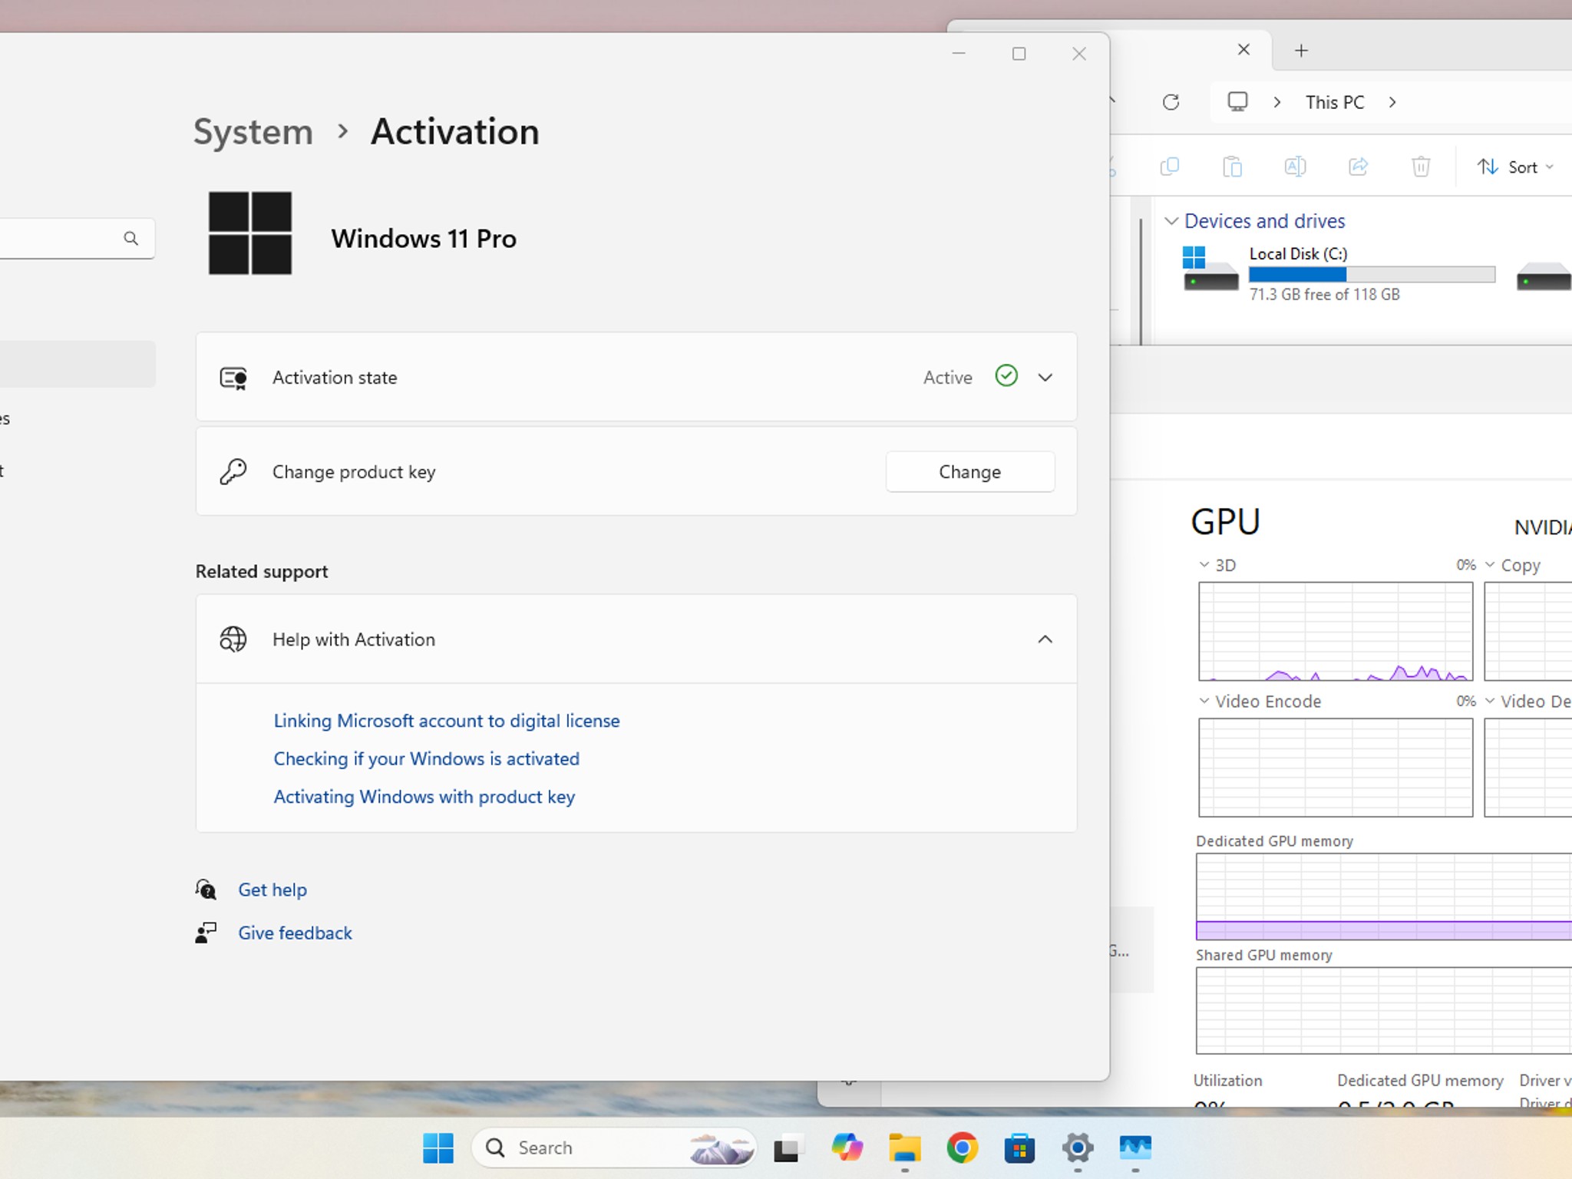Click the Dedicated GPU memory graph
The height and width of the screenshot is (1179, 1572).
[1384, 897]
